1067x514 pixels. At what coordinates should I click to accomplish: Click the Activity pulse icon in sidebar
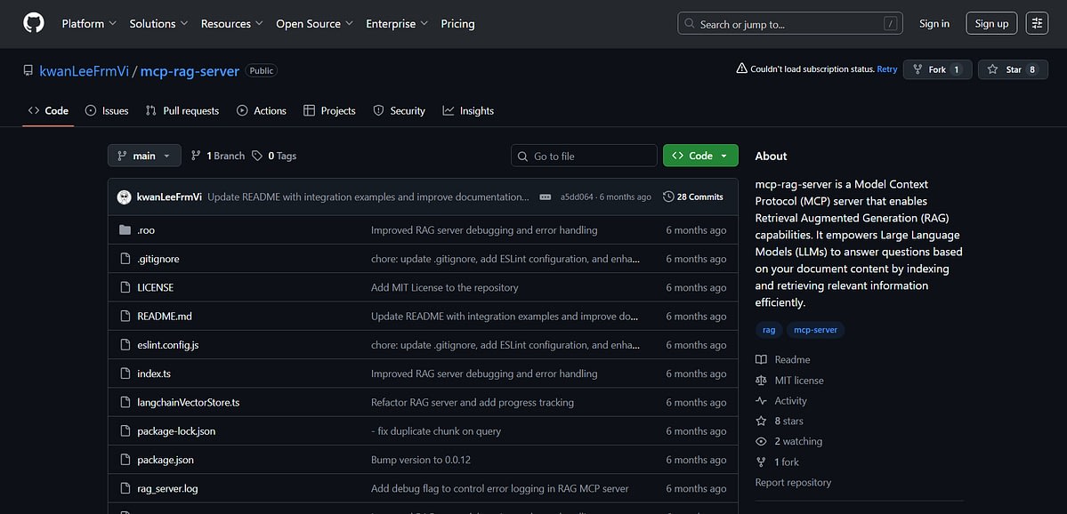[761, 400]
